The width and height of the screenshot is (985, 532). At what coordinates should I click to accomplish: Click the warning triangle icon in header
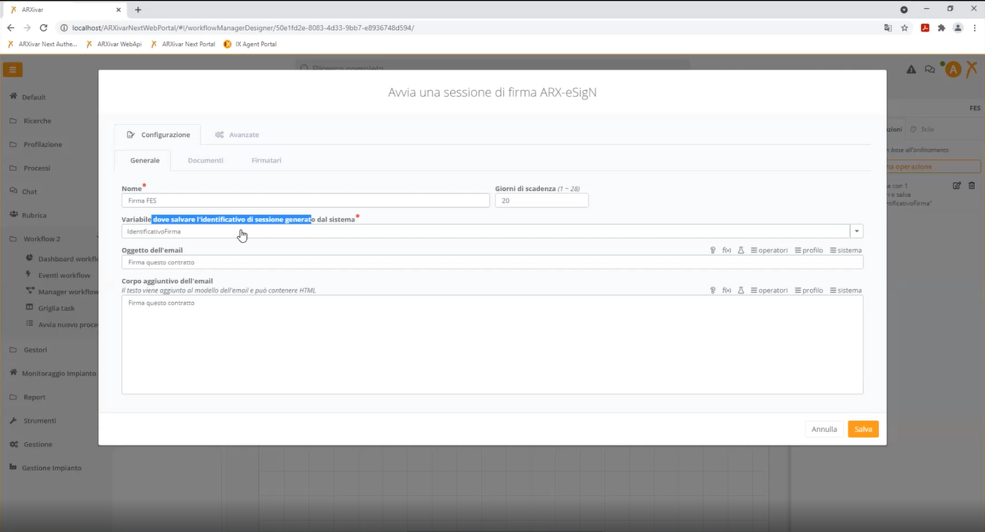pos(911,70)
